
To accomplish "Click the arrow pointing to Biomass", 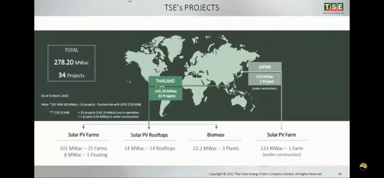I will pos(216,127).
